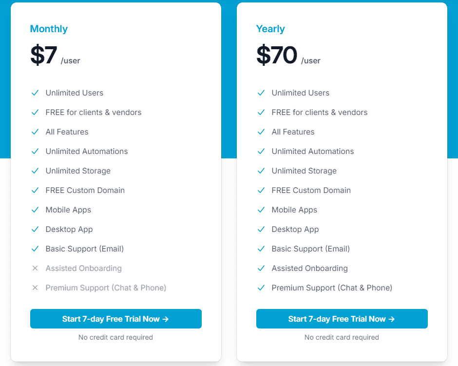Click the checkmark beside Unlimited Users in Monthly plan
The height and width of the screenshot is (366, 458).
pyautogui.click(x=35, y=93)
